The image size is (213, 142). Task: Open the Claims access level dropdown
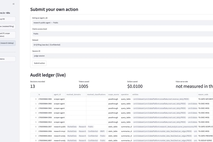point(123,34)
